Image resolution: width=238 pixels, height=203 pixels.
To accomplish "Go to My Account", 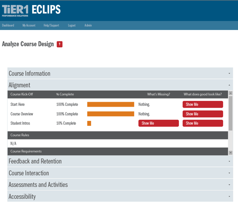I will (29, 25).
